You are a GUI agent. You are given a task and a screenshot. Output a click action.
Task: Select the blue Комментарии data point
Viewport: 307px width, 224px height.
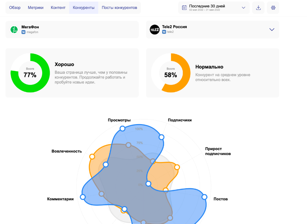tap(83, 197)
